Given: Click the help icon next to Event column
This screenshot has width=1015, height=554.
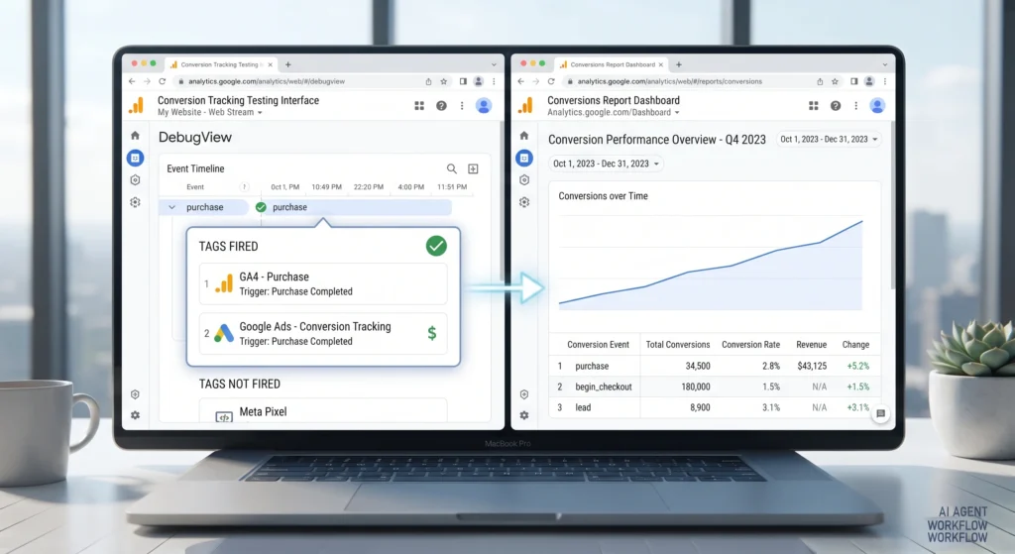Looking at the screenshot, I should coord(244,187).
